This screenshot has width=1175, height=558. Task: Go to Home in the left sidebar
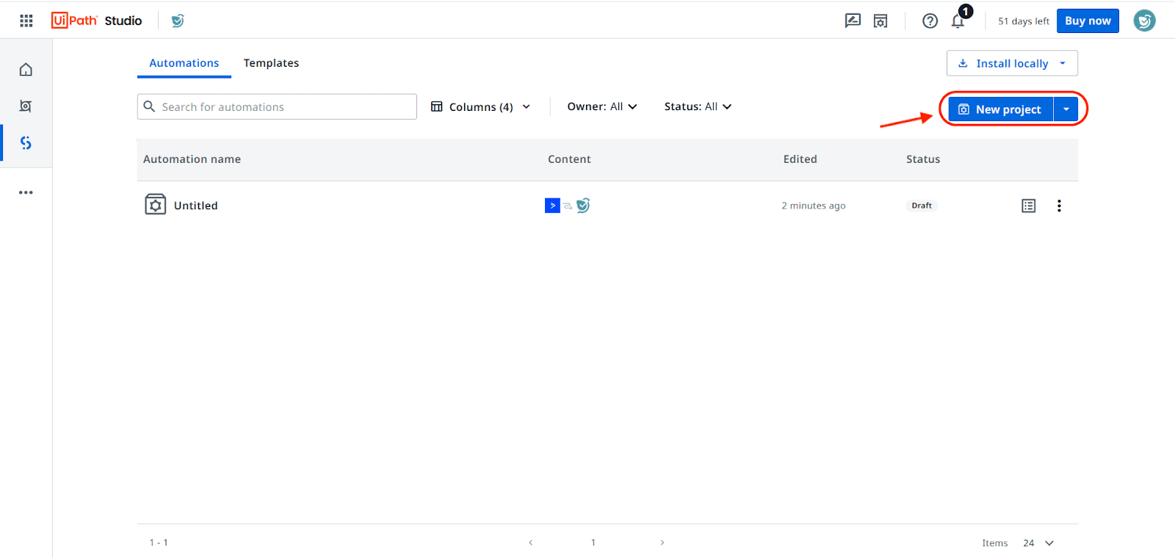coord(26,70)
